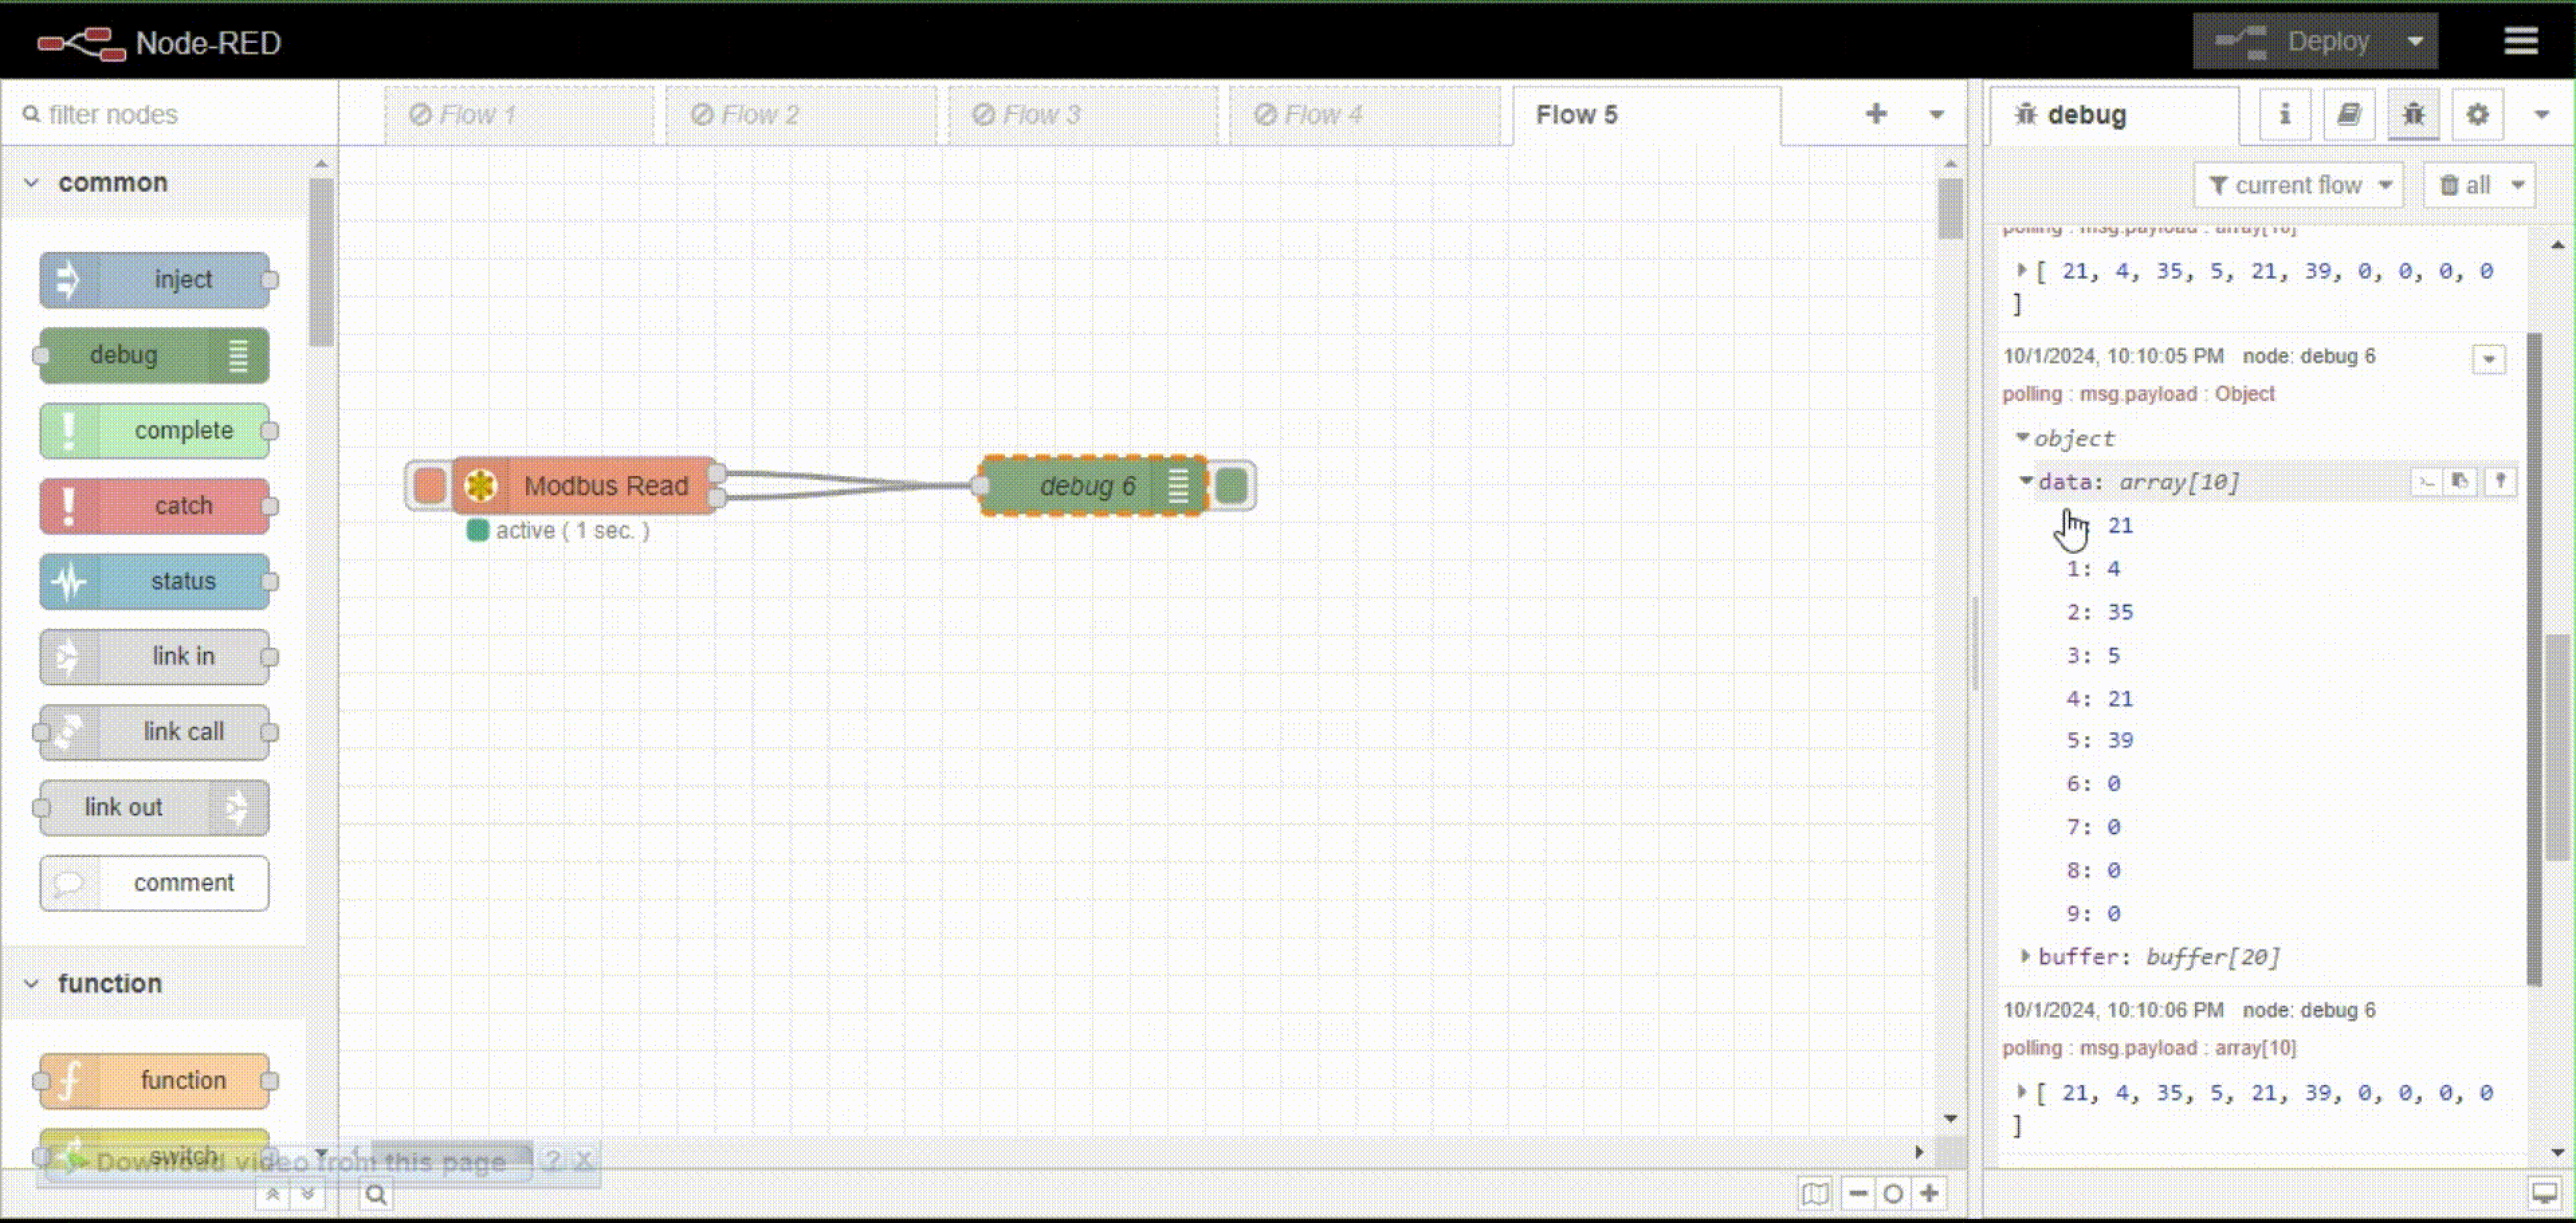This screenshot has height=1223, width=2576.
Task: Collapse the common palette section
Action: 30,183
